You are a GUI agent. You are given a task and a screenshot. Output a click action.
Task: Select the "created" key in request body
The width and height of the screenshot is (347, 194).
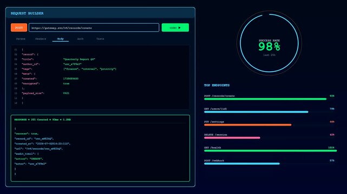pyautogui.click(x=29, y=79)
